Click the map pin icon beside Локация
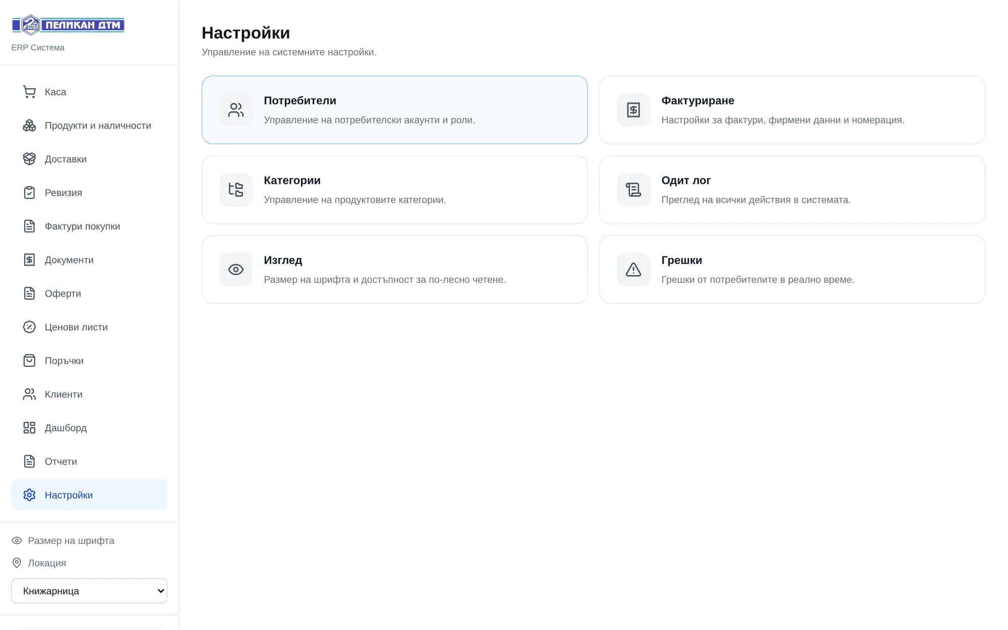This screenshot has height=630, width=1008. click(17, 562)
